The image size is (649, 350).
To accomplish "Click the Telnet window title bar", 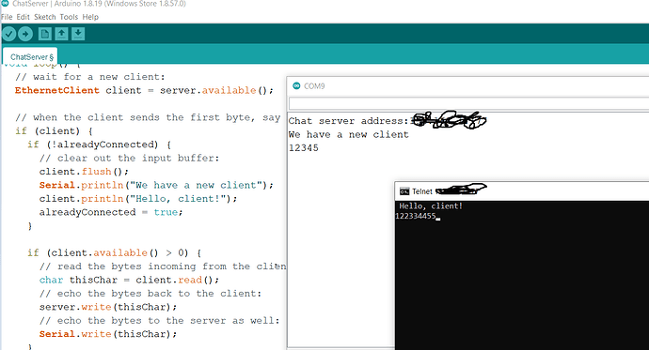I will coord(522,191).
